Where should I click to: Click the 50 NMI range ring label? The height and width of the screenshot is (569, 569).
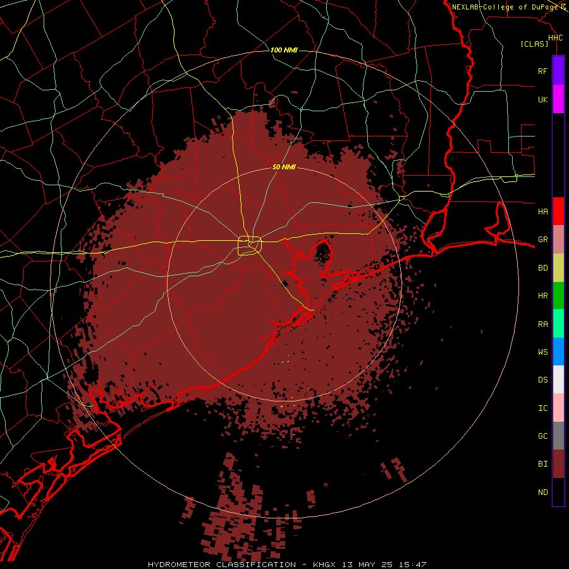coord(284,167)
